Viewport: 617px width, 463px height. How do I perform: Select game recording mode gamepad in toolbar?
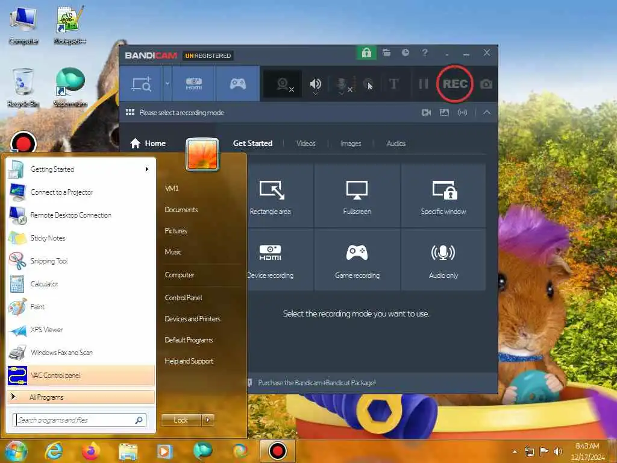pyautogui.click(x=237, y=84)
